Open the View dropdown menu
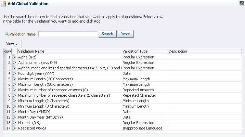245x137 pixels. pyautogui.click(x=12, y=44)
